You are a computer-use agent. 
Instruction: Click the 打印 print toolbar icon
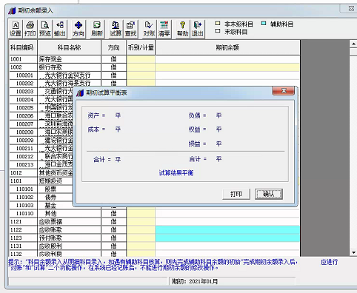click(30, 29)
